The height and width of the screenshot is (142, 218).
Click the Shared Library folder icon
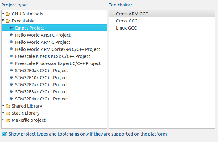8,106
